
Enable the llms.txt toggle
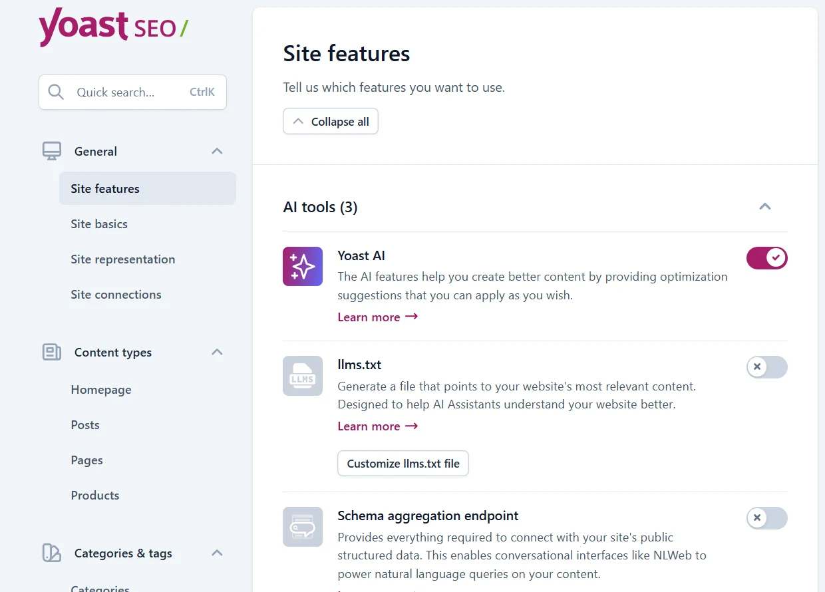point(767,367)
